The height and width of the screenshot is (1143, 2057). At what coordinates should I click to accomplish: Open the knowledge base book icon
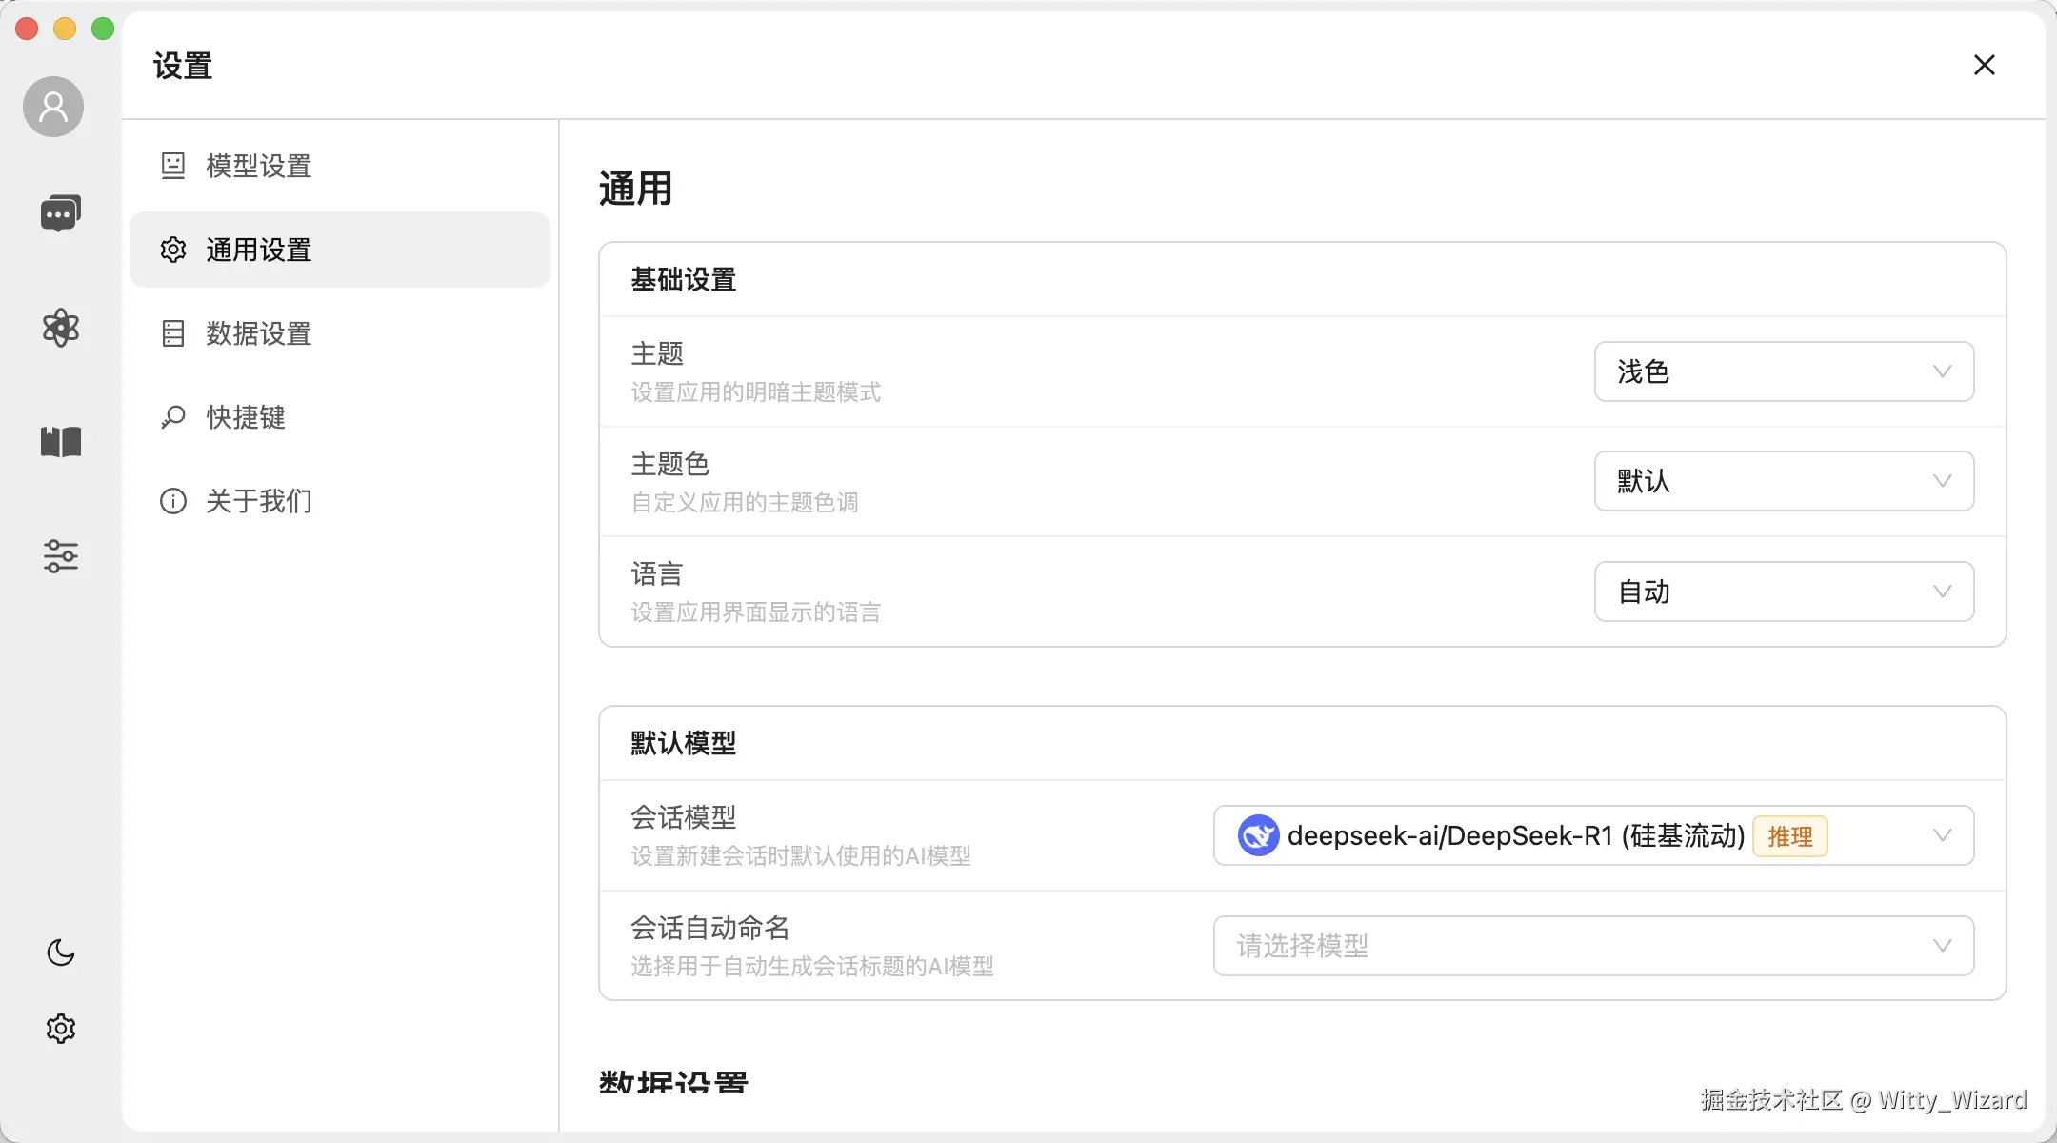[x=60, y=442]
